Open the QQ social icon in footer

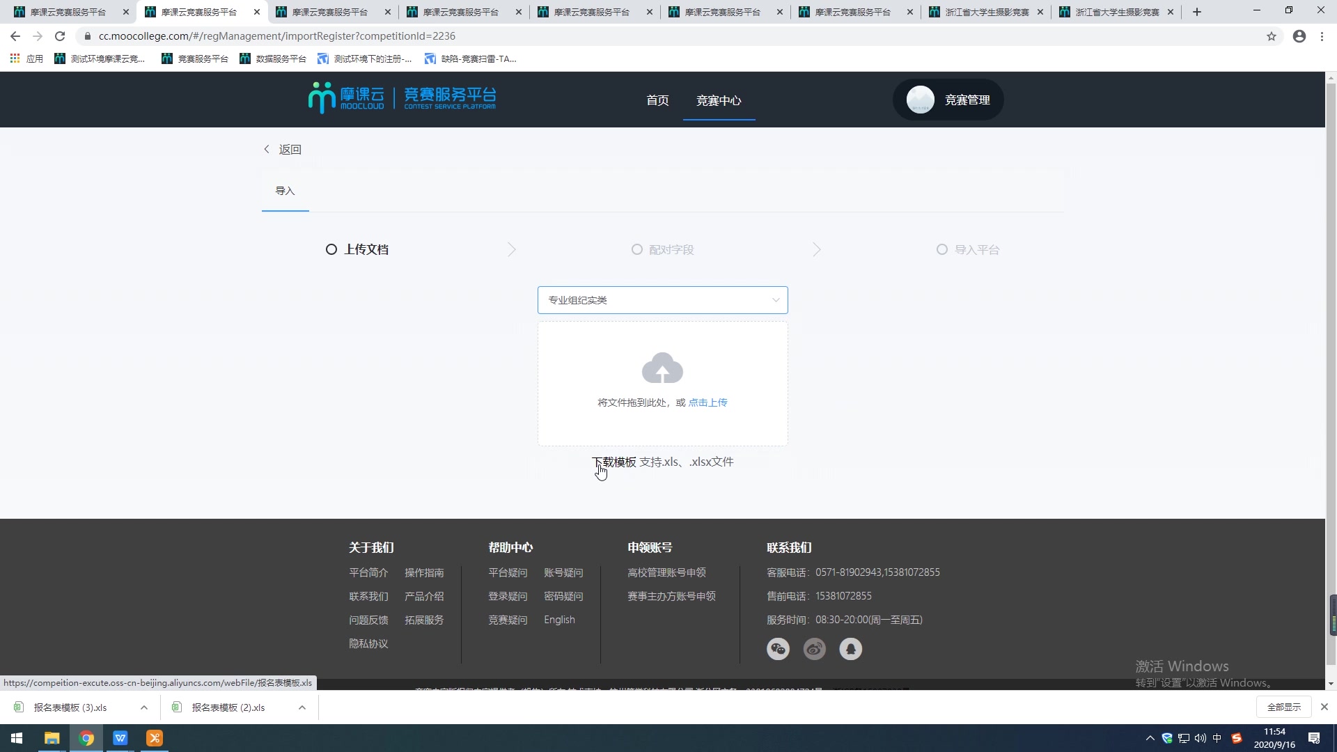pyautogui.click(x=850, y=649)
